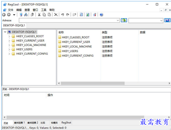The height and width of the screenshot is (130, 171).
Task: Click the Delete X icon
Action: pos(56,15)
